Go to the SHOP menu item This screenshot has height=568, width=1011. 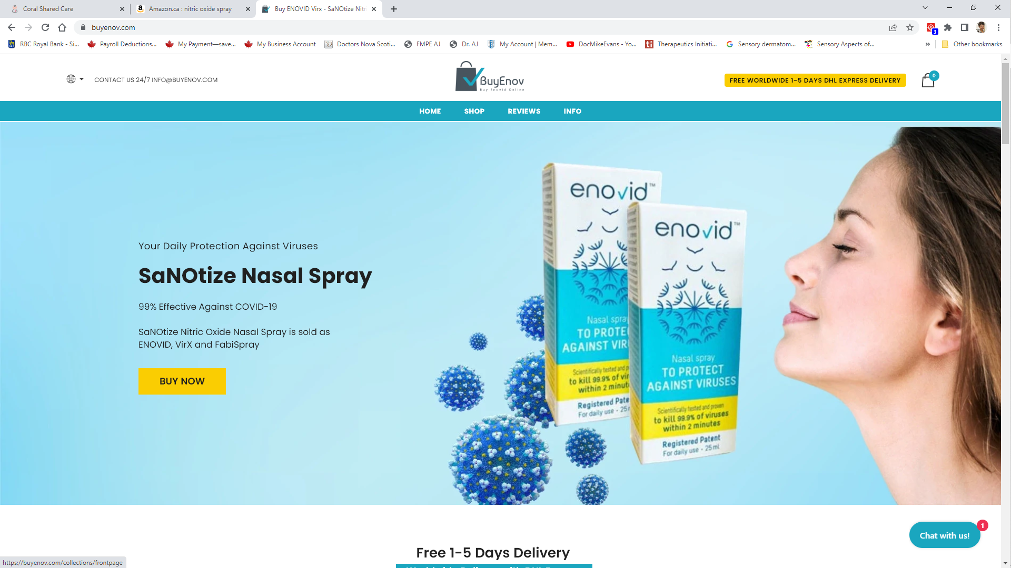474,111
